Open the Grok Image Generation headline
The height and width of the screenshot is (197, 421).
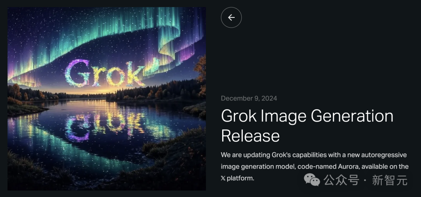click(x=307, y=116)
